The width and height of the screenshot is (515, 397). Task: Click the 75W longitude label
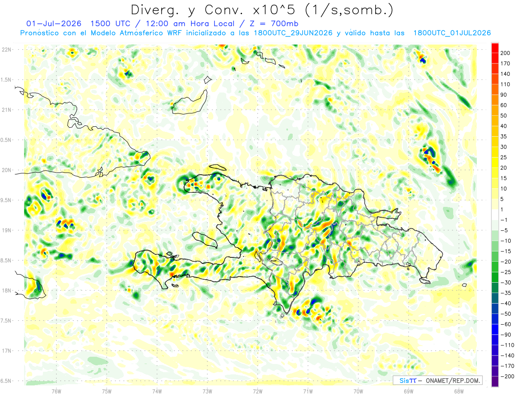coord(107,391)
